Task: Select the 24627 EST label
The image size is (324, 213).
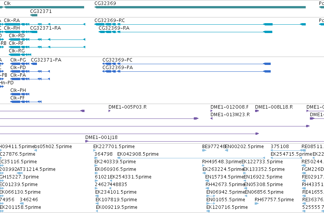Action: [x=102, y=185]
